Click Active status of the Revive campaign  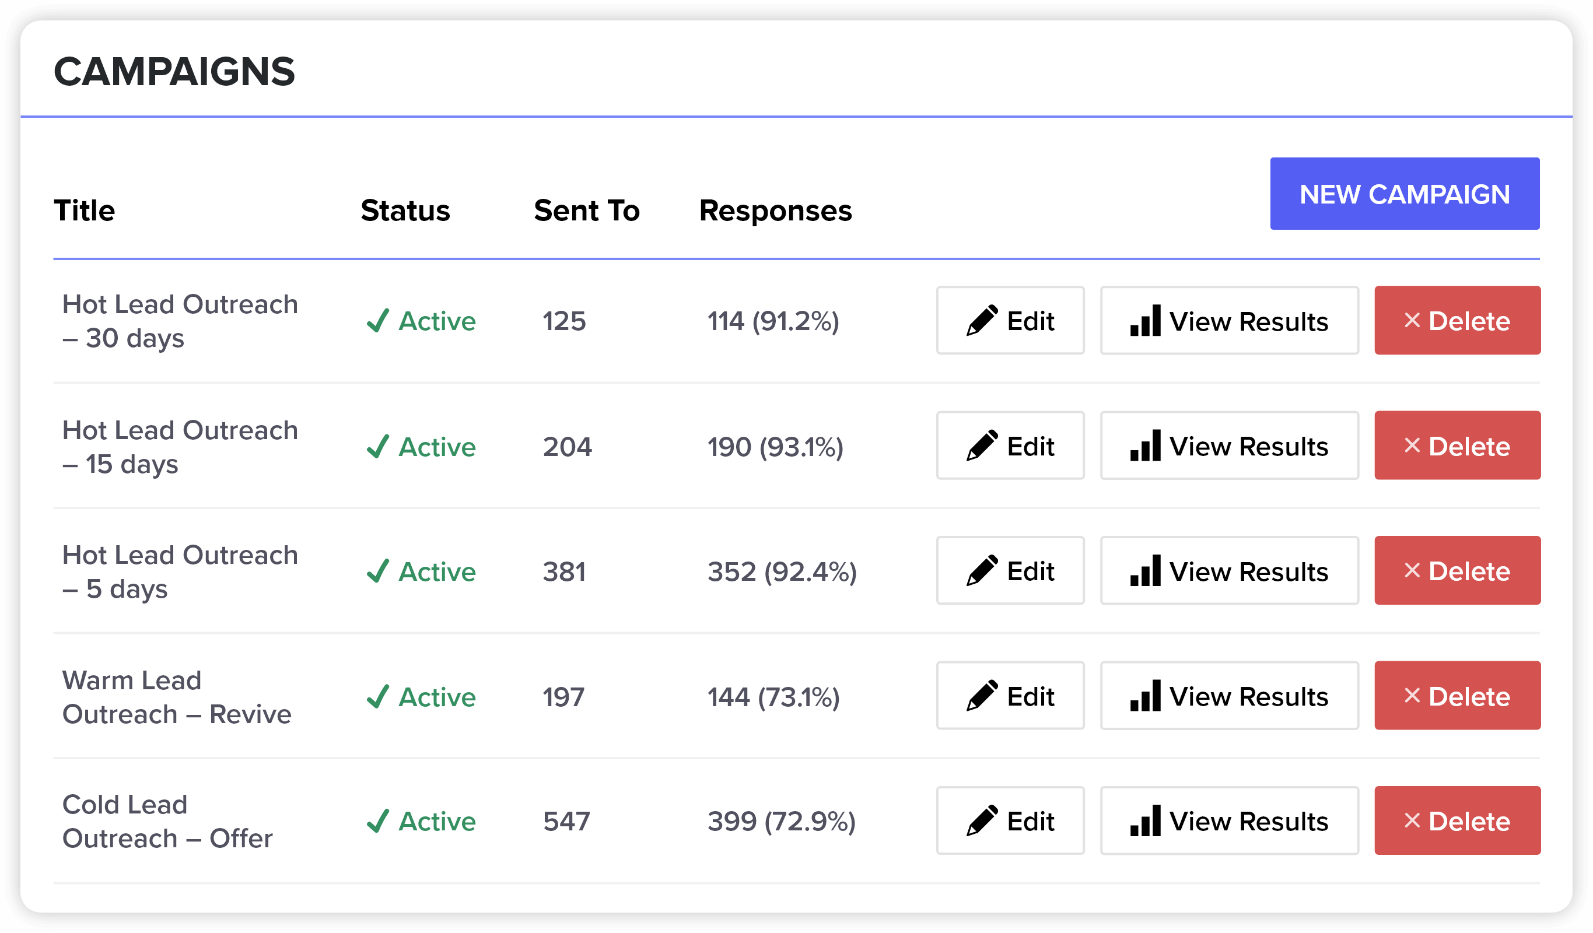point(421,697)
